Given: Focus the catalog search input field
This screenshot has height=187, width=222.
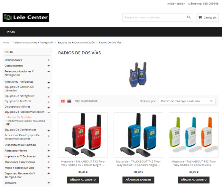Looking at the screenshot, I should coord(154,17).
